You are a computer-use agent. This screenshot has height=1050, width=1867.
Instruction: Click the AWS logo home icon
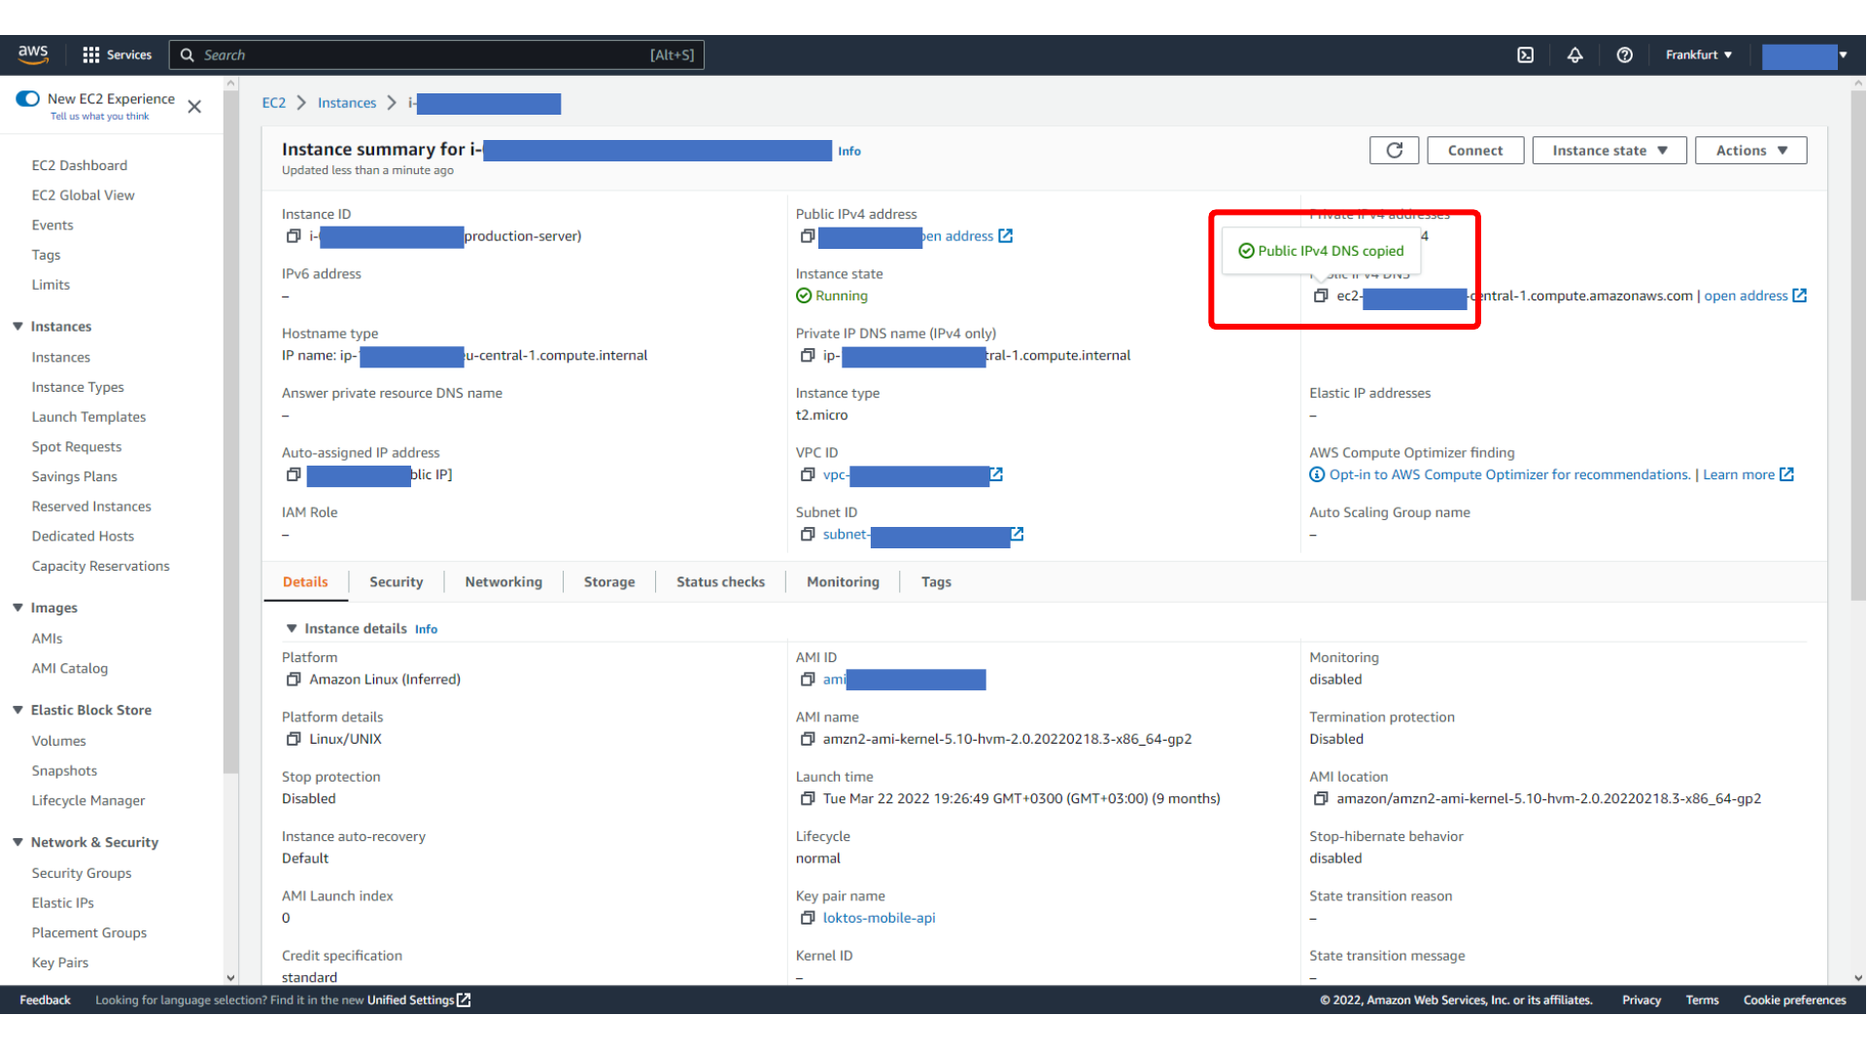(x=33, y=54)
